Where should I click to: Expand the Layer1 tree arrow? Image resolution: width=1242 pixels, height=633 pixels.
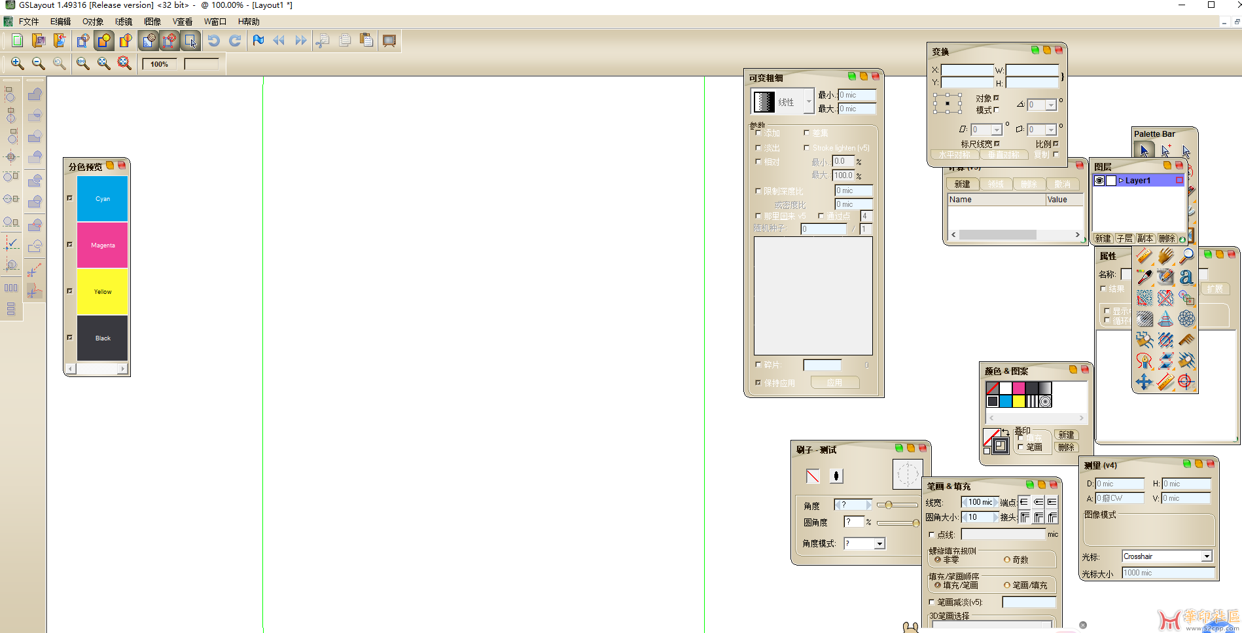(1121, 181)
